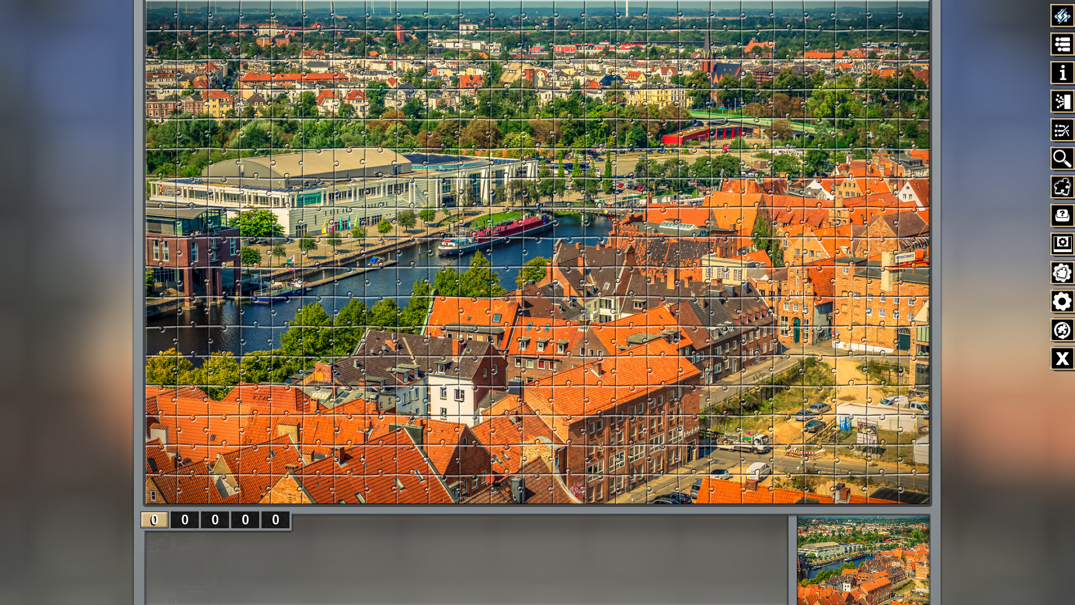This screenshot has width=1075, height=605.
Task: Switch to the last tray tab
Action: (274, 520)
